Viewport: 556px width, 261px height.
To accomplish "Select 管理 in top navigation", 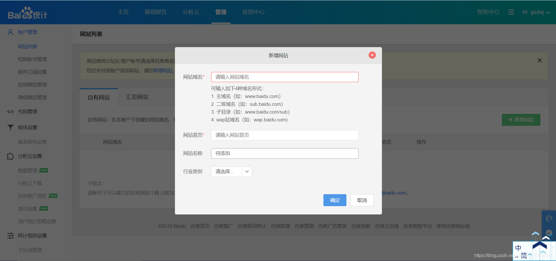I will click(x=221, y=12).
